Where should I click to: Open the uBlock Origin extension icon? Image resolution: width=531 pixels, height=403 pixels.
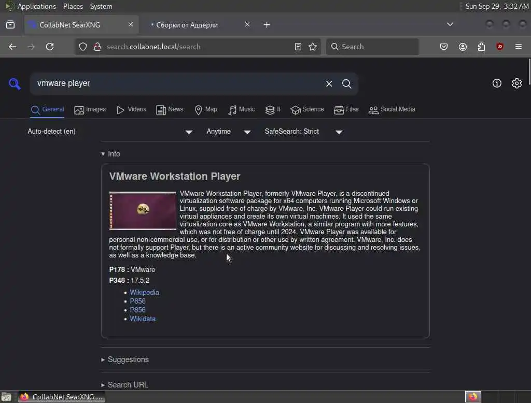point(499,47)
